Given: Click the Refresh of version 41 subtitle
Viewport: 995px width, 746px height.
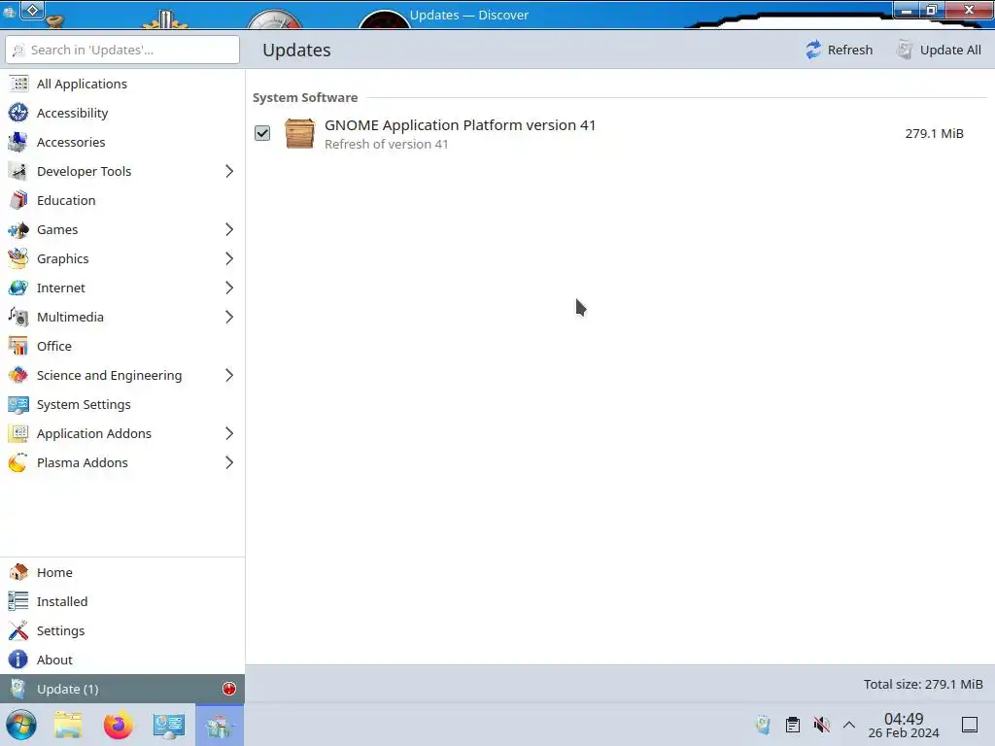Looking at the screenshot, I should (x=387, y=144).
